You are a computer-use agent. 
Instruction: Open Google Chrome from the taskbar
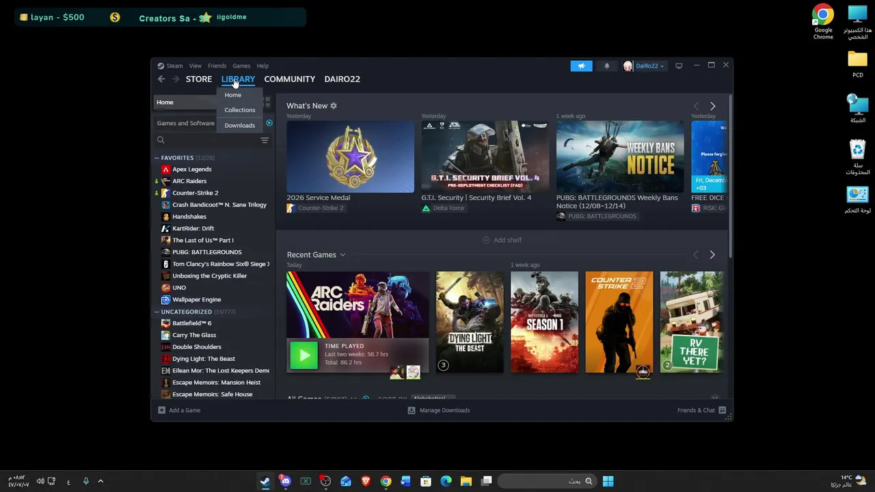(x=386, y=481)
